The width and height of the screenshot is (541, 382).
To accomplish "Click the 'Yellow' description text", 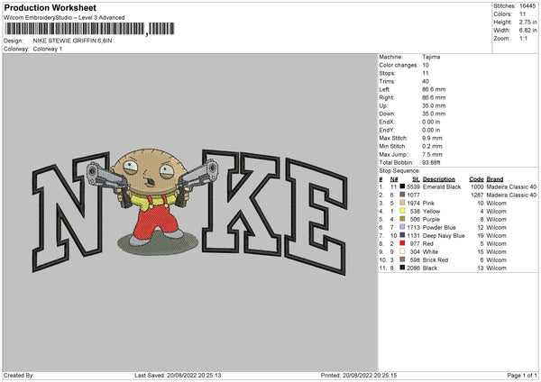I will pos(431,211).
